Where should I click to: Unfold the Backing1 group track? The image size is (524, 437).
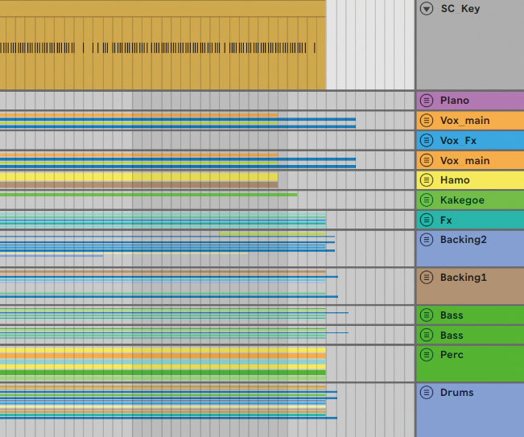427,278
